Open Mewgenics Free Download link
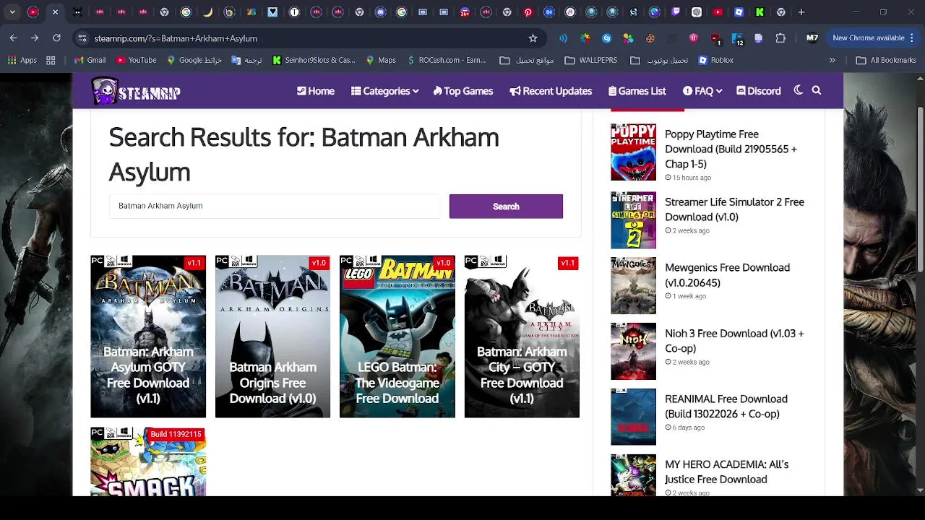925x520 pixels. pyautogui.click(x=727, y=275)
